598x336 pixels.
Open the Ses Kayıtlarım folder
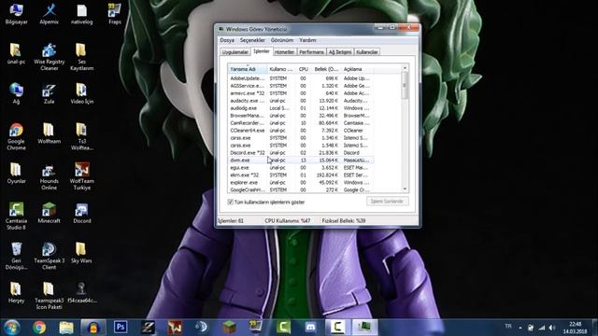(81, 57)
